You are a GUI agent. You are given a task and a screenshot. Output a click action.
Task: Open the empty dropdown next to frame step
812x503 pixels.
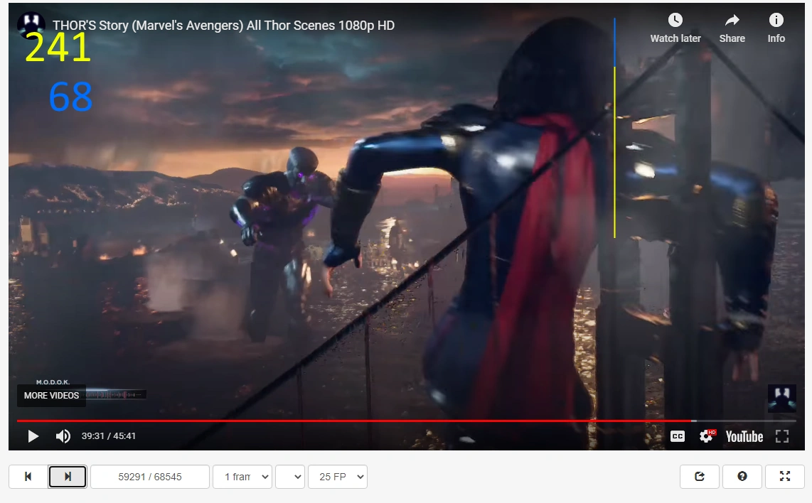tap(290, 477)
